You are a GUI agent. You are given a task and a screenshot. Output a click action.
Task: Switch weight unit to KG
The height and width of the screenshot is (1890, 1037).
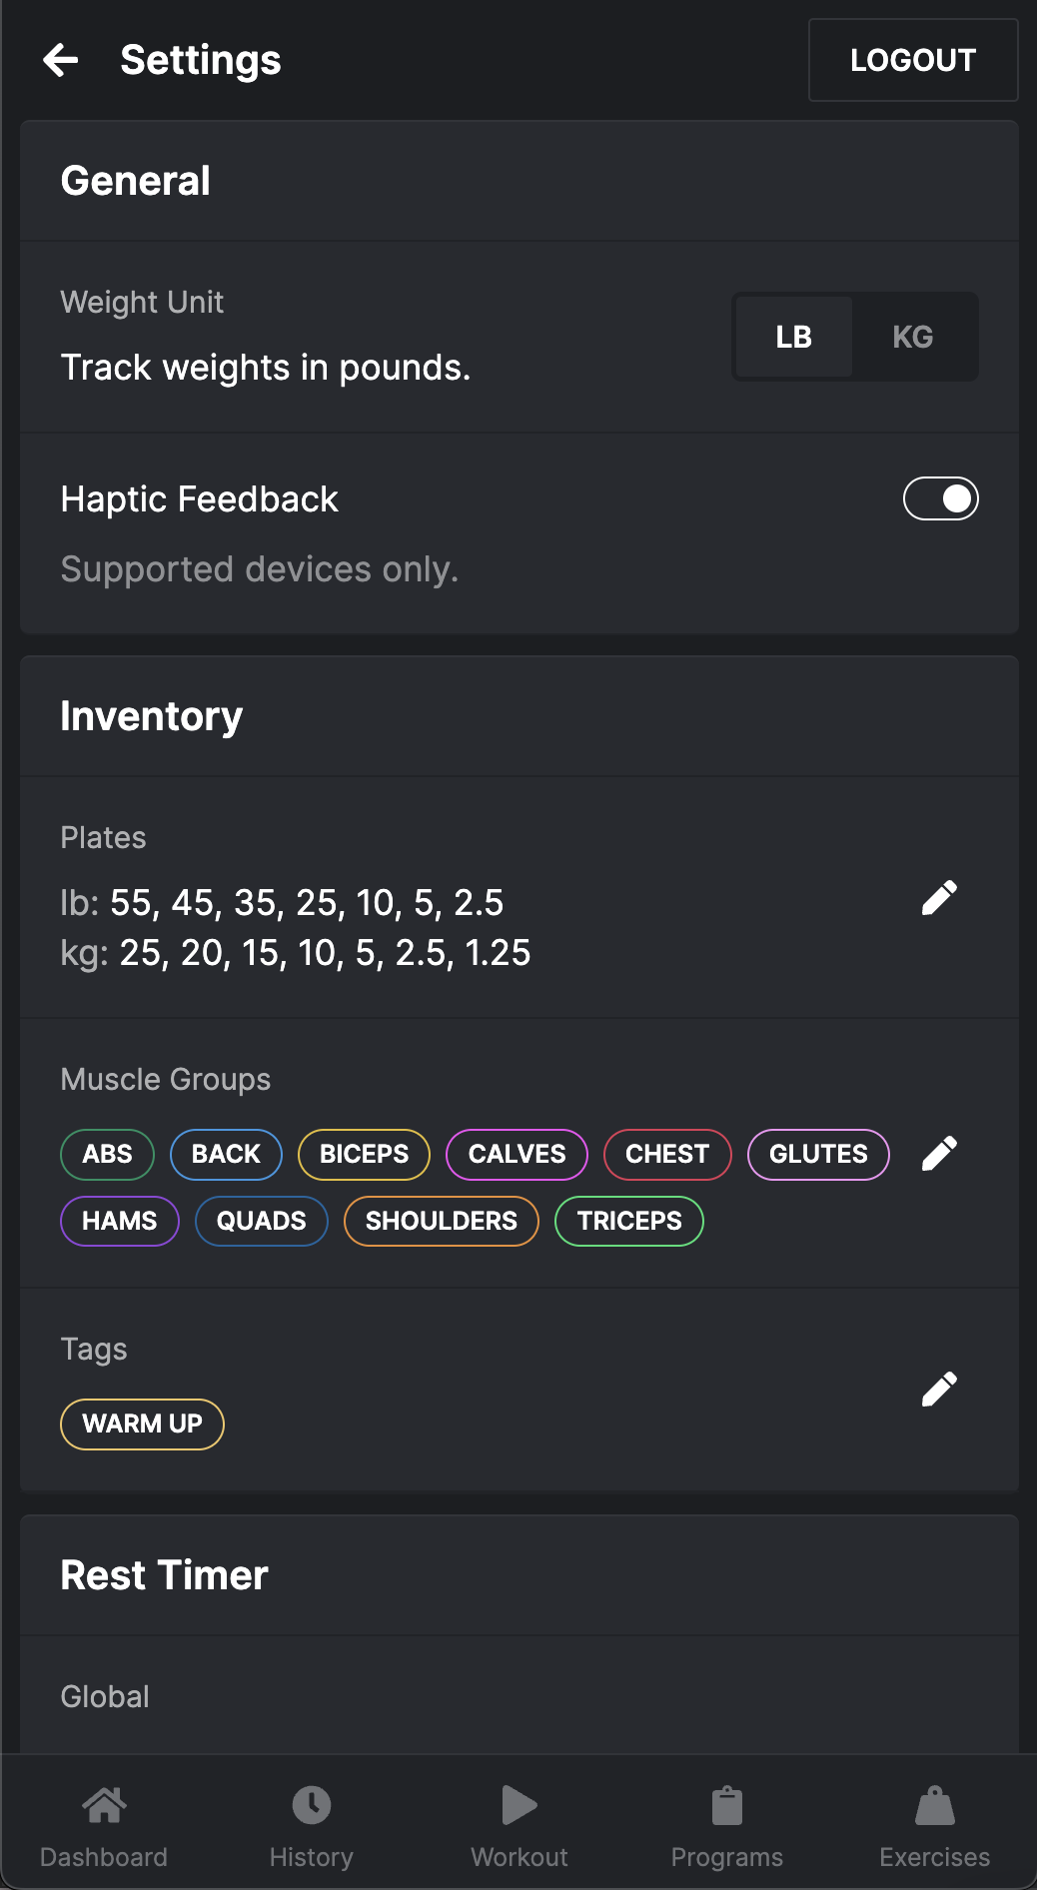(x=913, y=337)
